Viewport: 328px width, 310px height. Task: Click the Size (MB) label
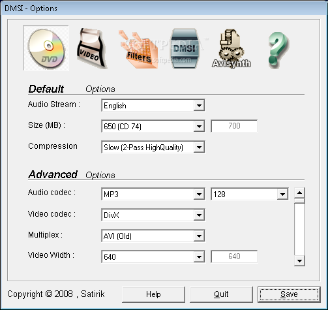click(x=46, y=125)
